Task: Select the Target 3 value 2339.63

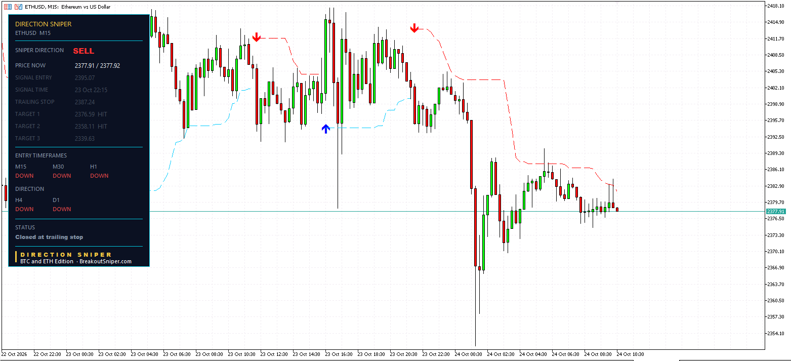Action: [x=85, y=138]
